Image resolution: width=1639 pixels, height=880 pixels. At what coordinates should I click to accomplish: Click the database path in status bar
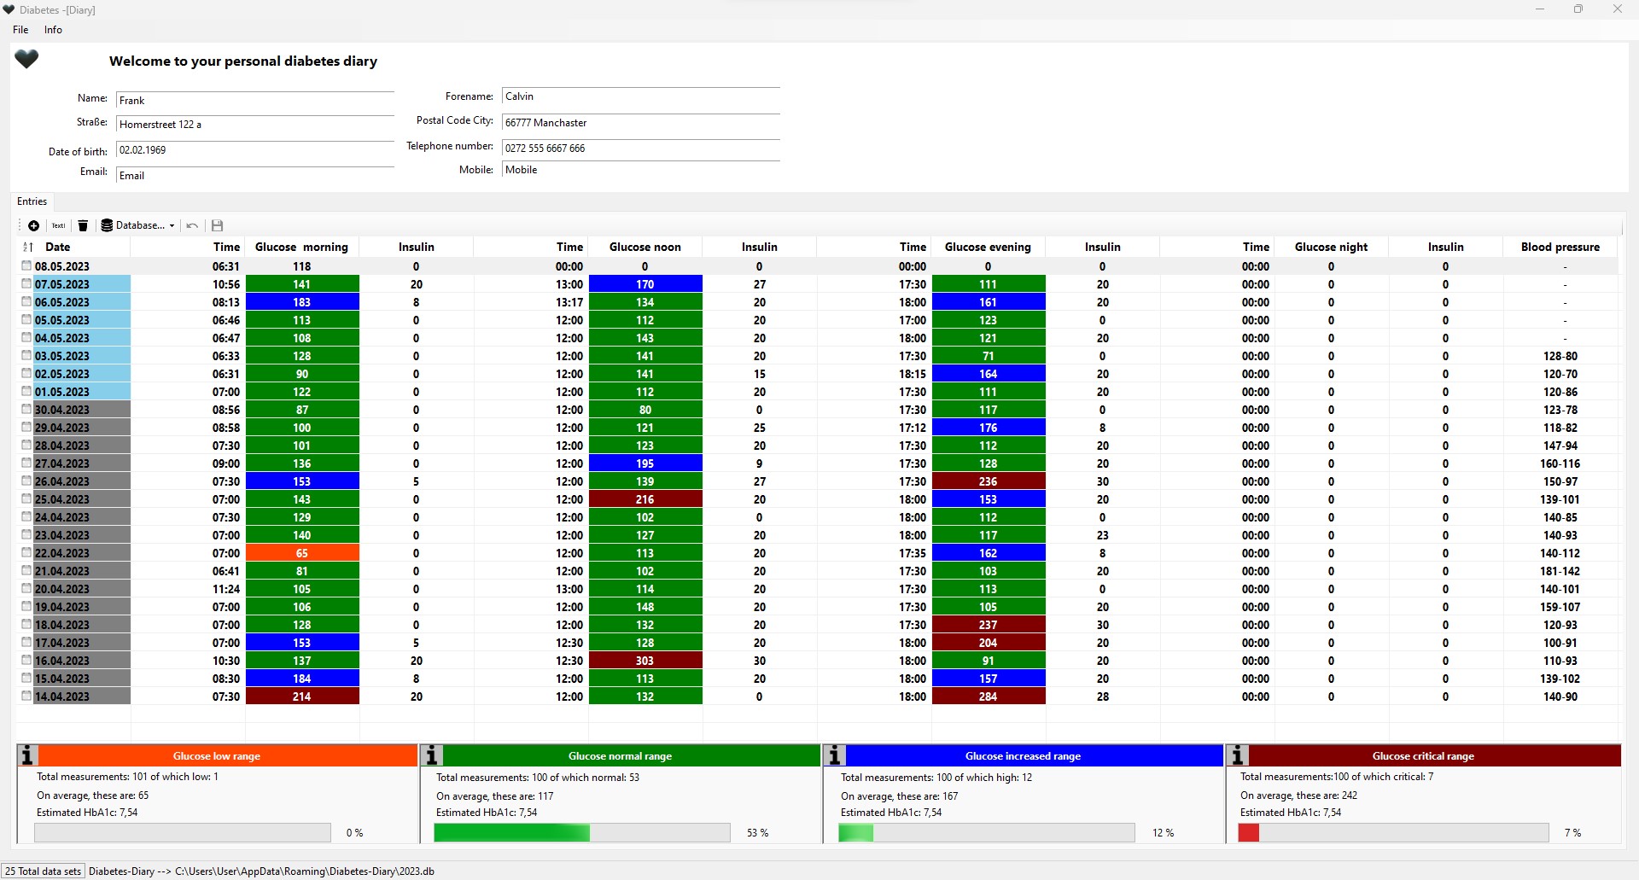261,871
